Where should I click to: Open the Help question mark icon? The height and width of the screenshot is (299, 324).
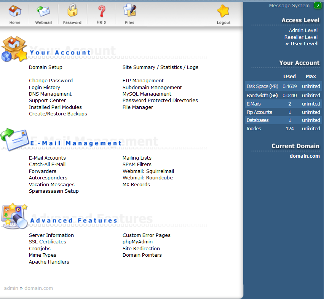click(101, 11)
